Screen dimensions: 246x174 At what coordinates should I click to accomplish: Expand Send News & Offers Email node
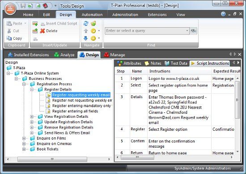tap(32, 133)
